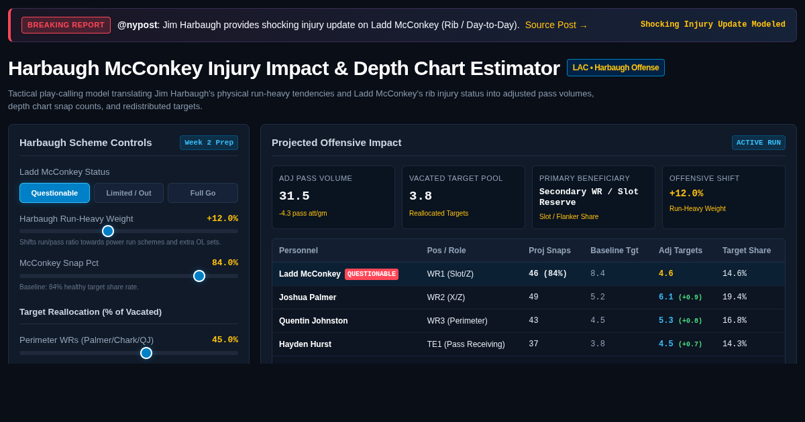This screenshot has width=805, height=422.
Task: Click the Week 2 Prep badge
Action: click(209, 143)
